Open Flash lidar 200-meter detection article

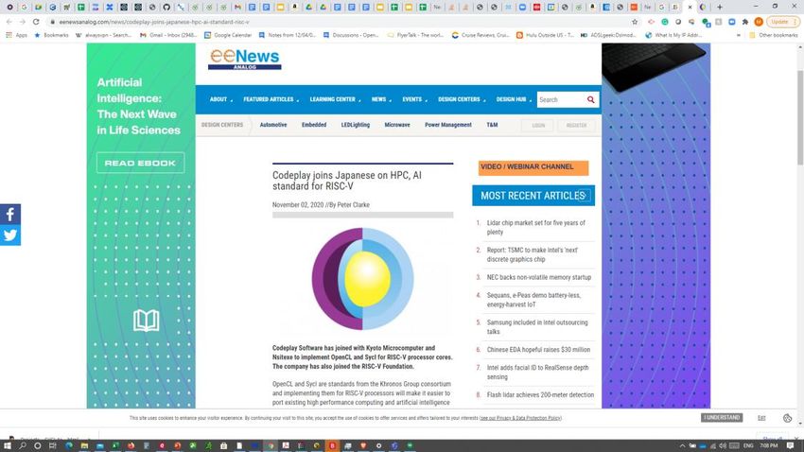coord(540,394)
